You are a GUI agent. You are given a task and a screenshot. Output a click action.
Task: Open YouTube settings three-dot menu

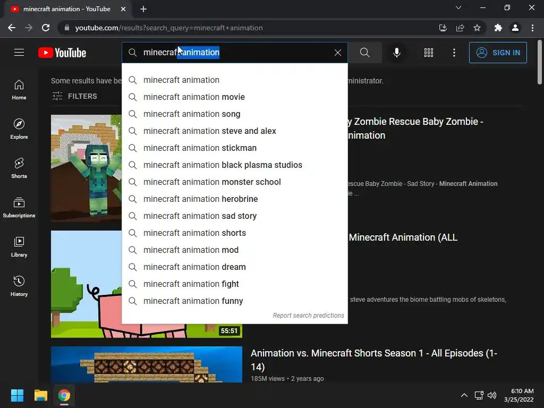pyautogui.click(x=454, y=53)
